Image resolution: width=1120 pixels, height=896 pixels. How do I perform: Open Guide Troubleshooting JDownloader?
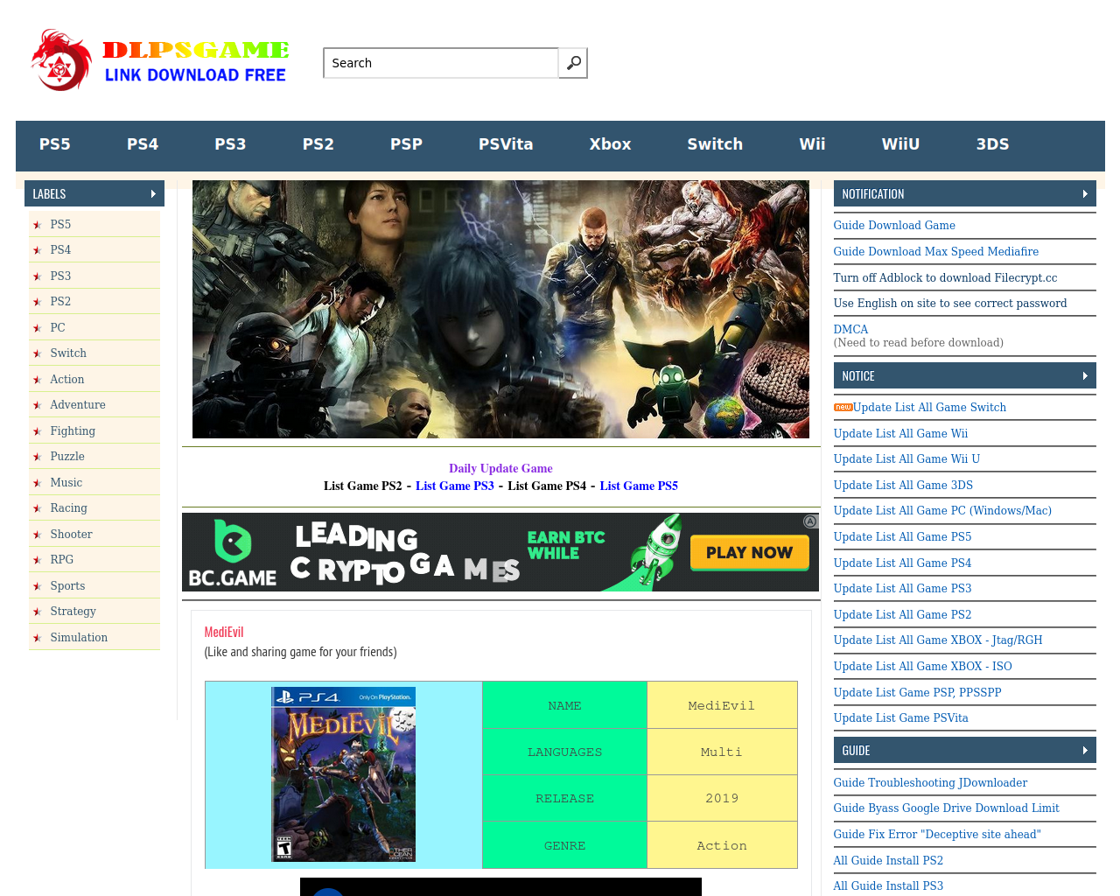(930, 783)
